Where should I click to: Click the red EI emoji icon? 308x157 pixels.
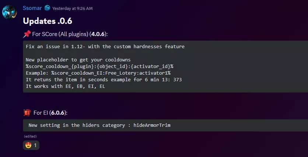[x=27, y=113]
